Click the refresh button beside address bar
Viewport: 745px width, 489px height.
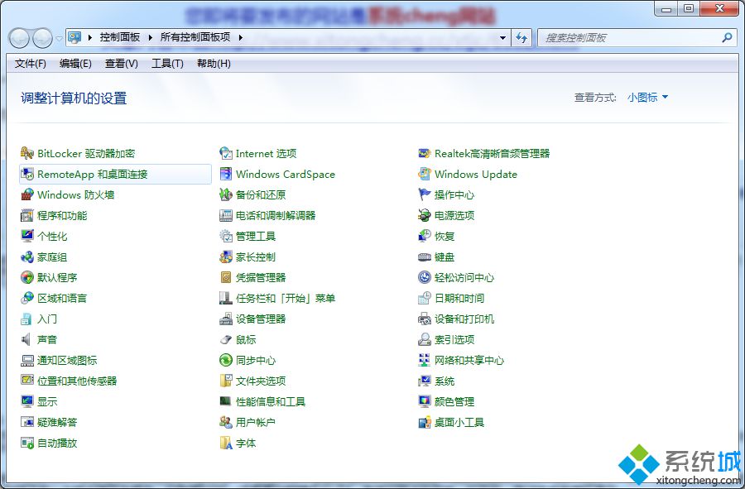[521, 37]
